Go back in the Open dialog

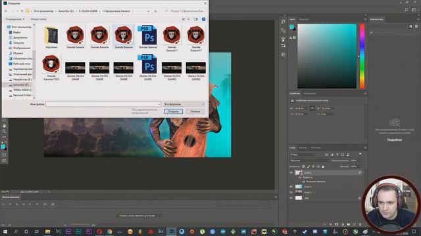coord(6,11)
